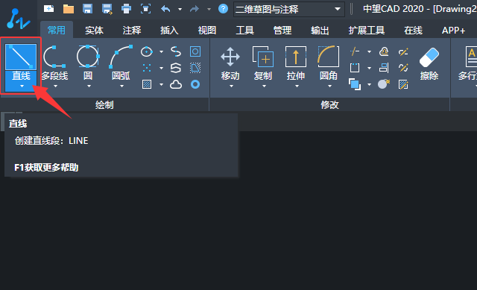The height and width of the screenshot is (290, 477).
Task: Save the current drawing
Action: [88, 9]
